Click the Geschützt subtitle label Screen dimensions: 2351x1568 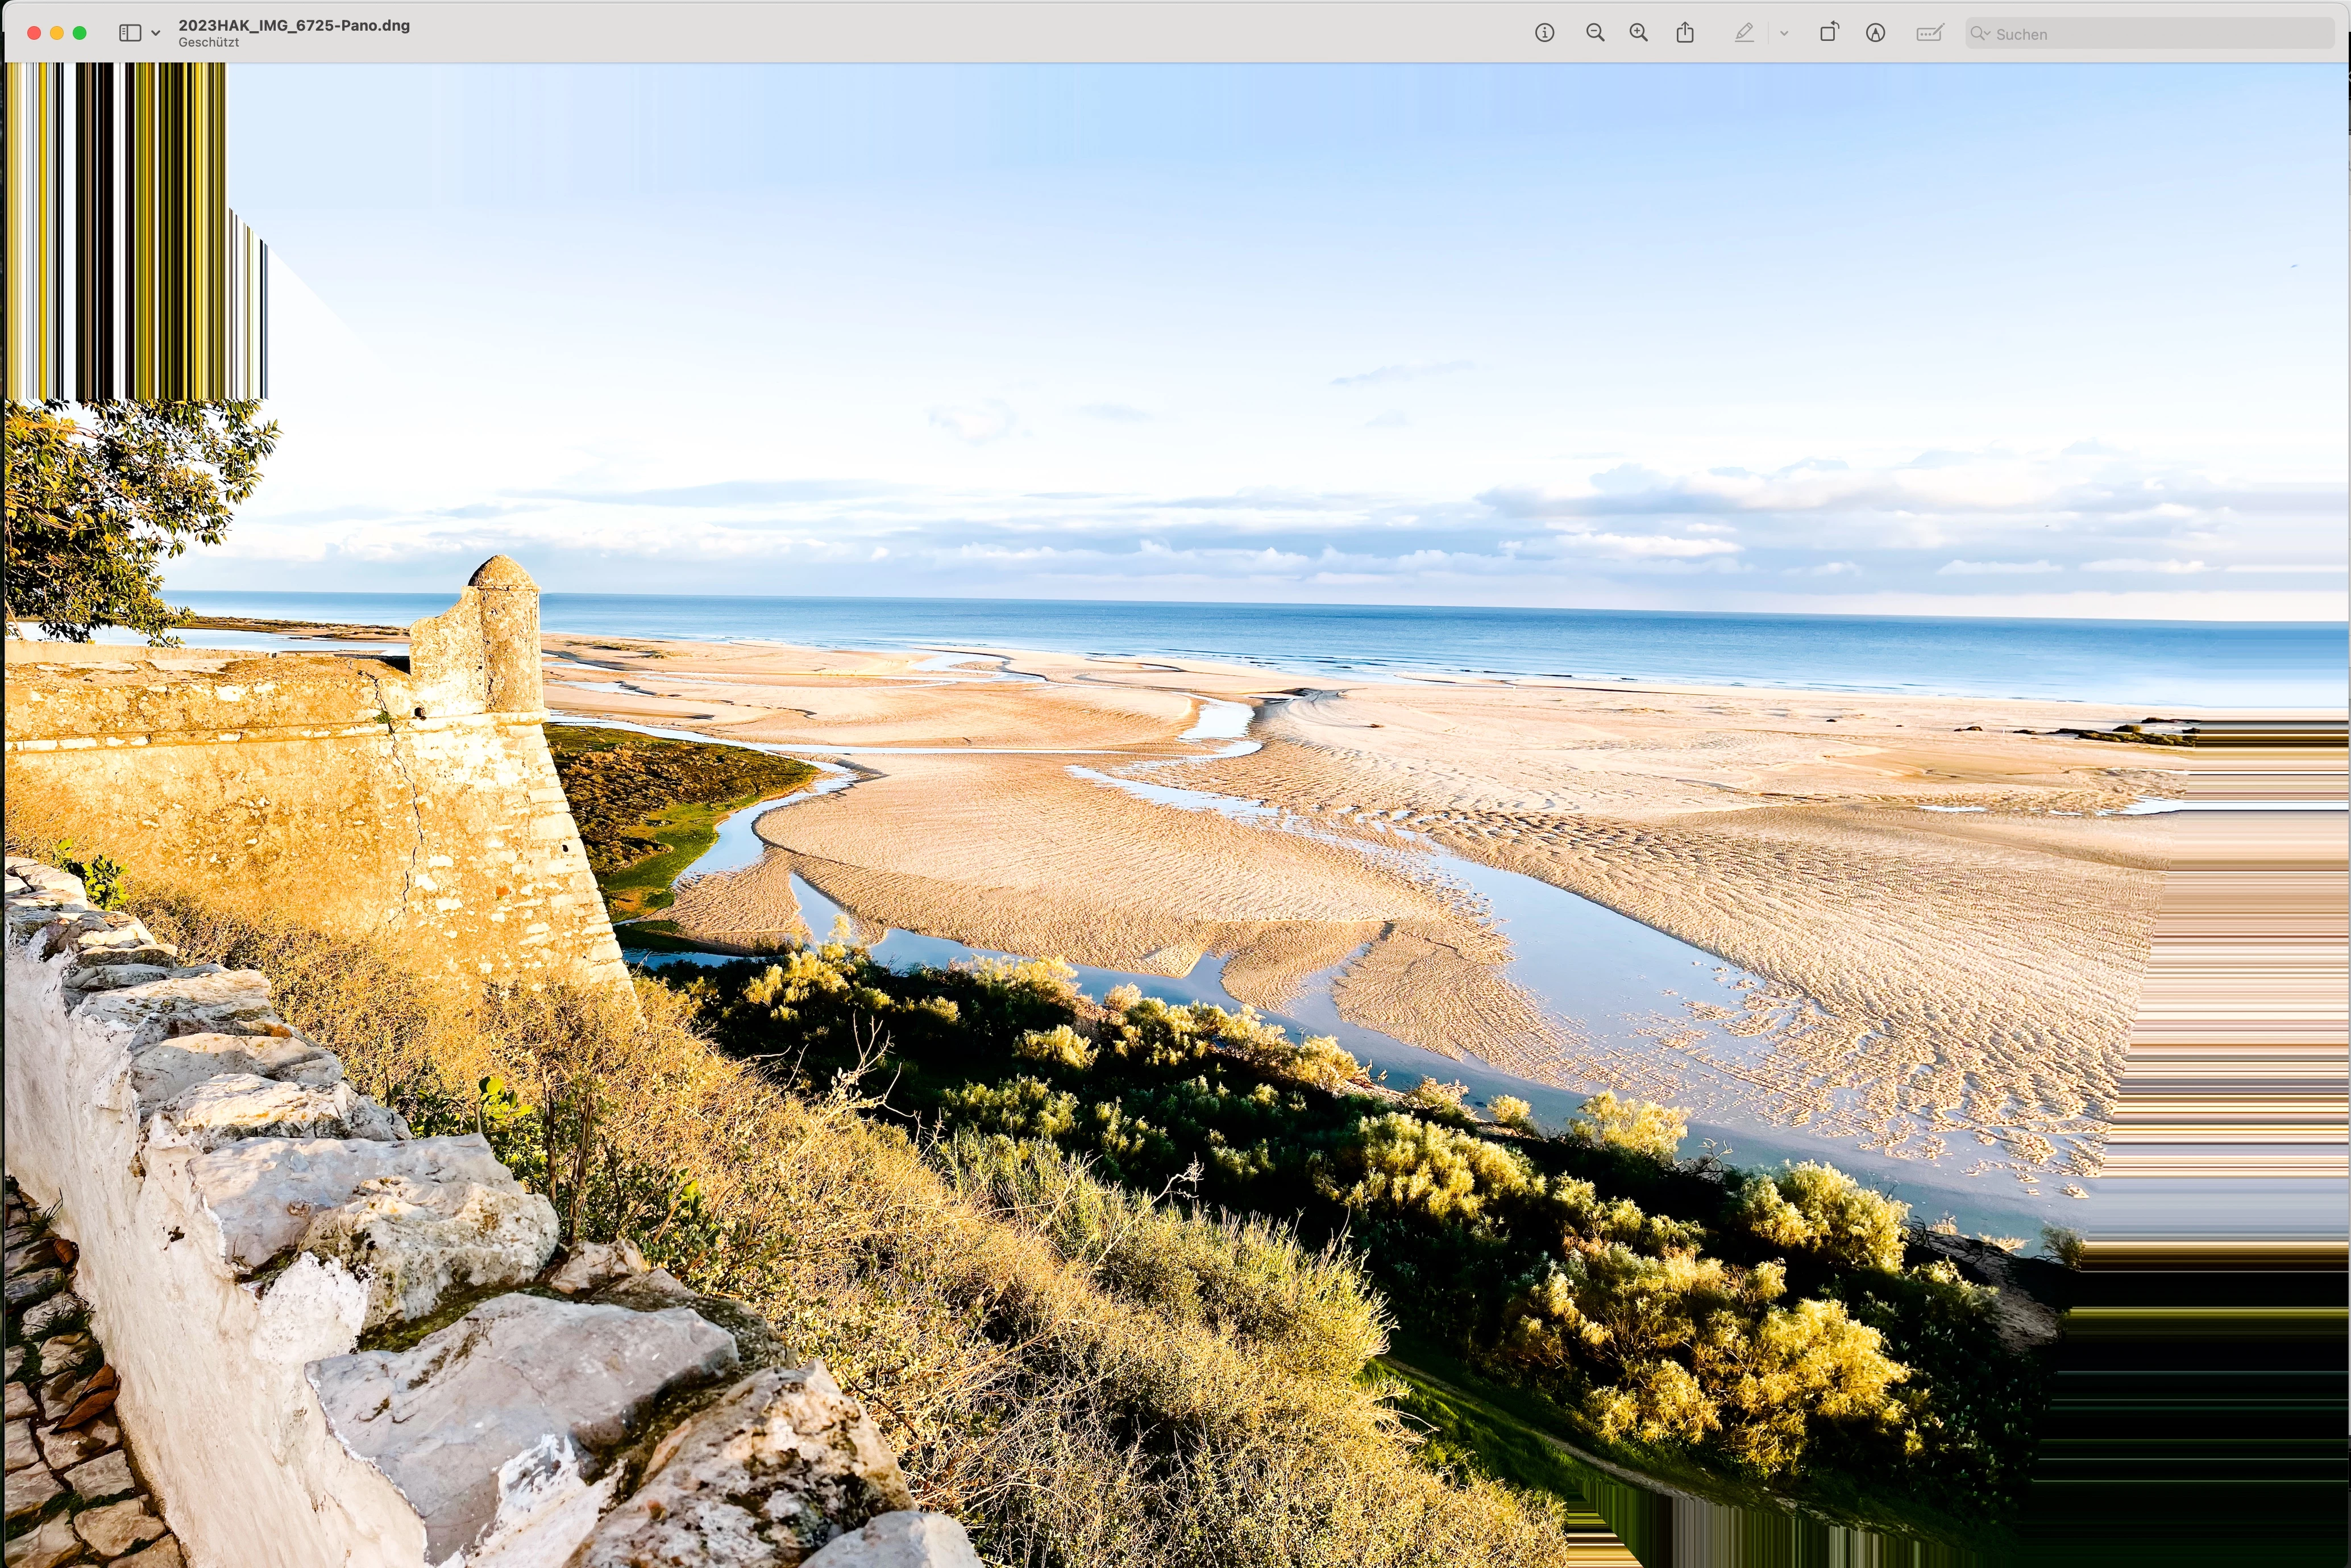pos(208,43)
